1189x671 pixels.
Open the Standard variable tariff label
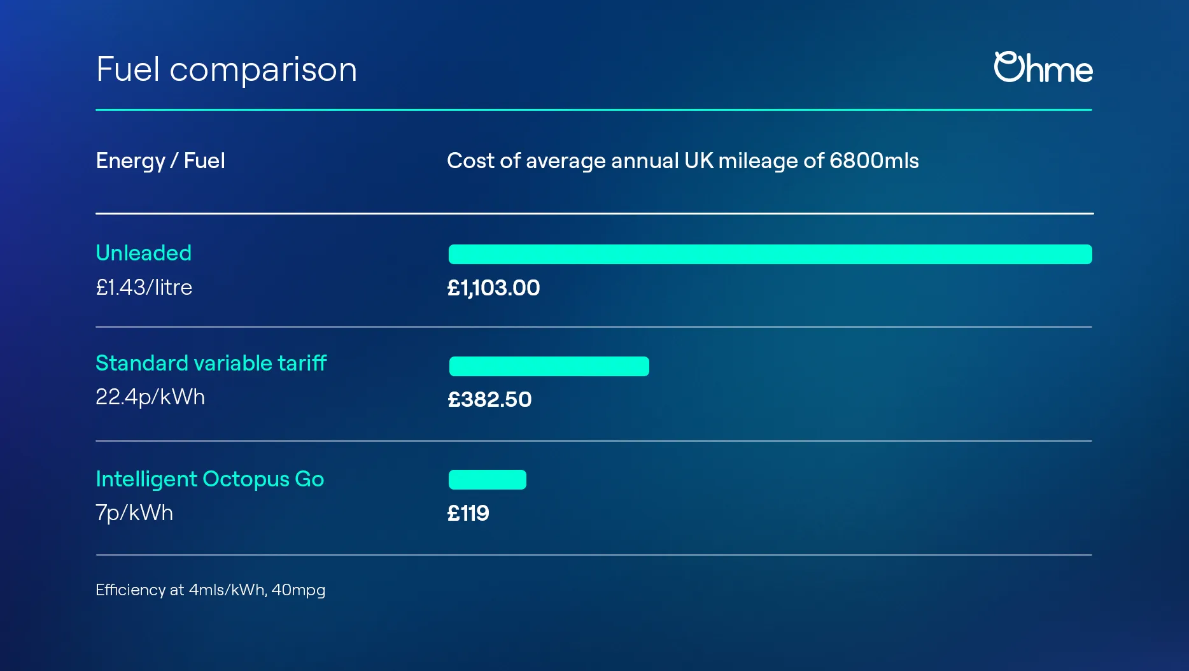coord(211,363)
